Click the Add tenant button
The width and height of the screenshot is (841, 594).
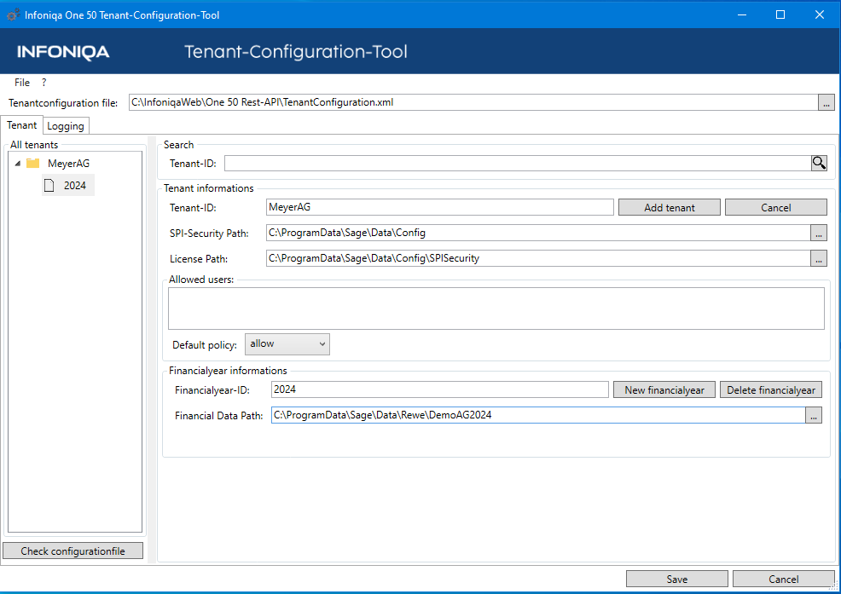click(670, 207)
